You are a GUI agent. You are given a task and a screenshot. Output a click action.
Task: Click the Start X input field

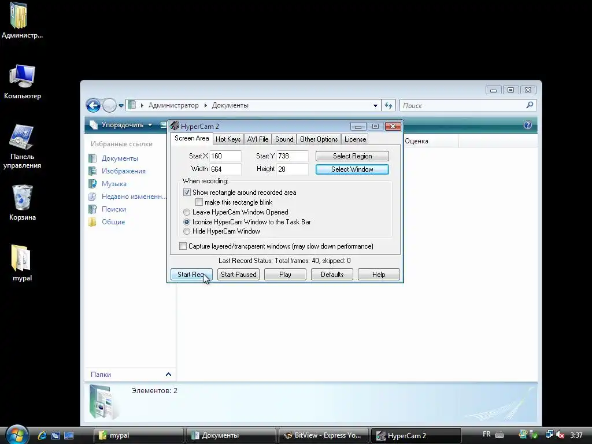[x=225, y=156]
